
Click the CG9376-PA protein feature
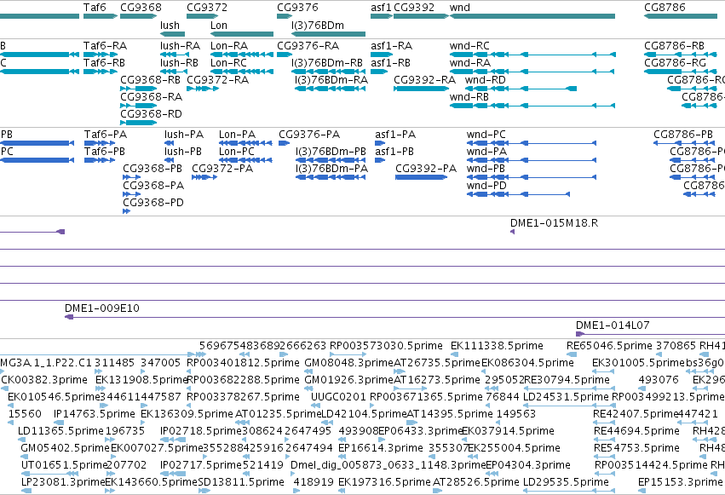[x=284, y=143]
